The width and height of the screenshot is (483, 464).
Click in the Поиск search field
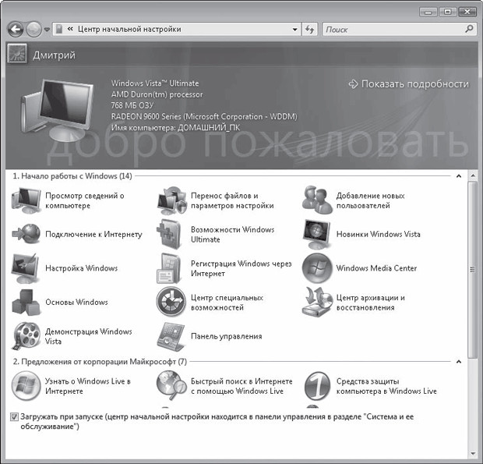point(392,30)
